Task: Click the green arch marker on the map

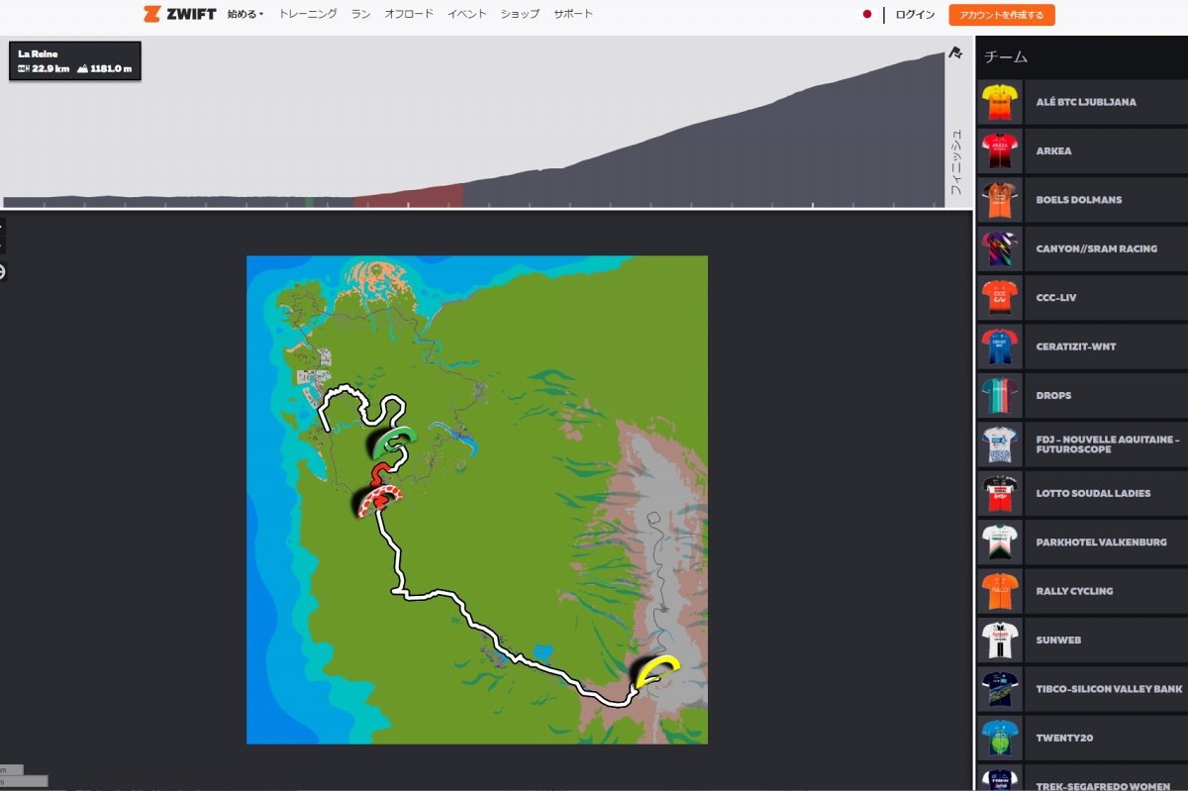Action: 393,444
